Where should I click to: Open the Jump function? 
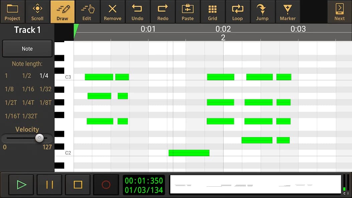263,12
